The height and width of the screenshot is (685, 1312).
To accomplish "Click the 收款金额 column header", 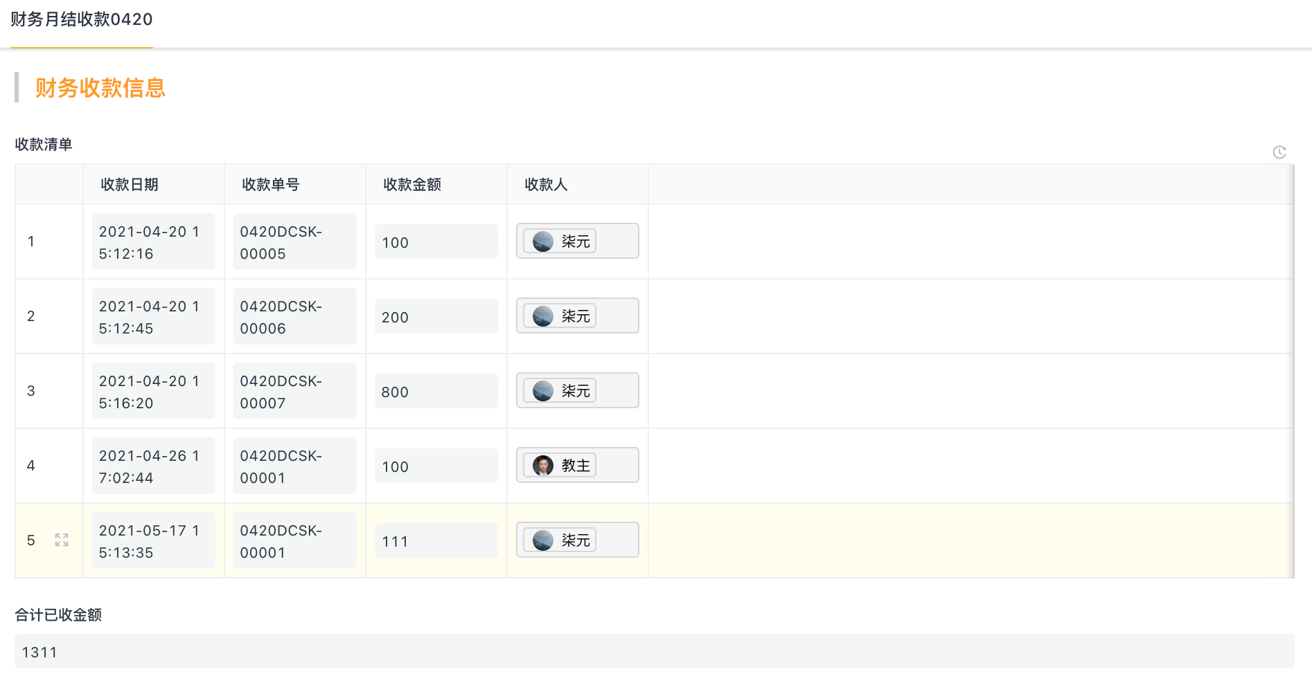I will 412,185.
